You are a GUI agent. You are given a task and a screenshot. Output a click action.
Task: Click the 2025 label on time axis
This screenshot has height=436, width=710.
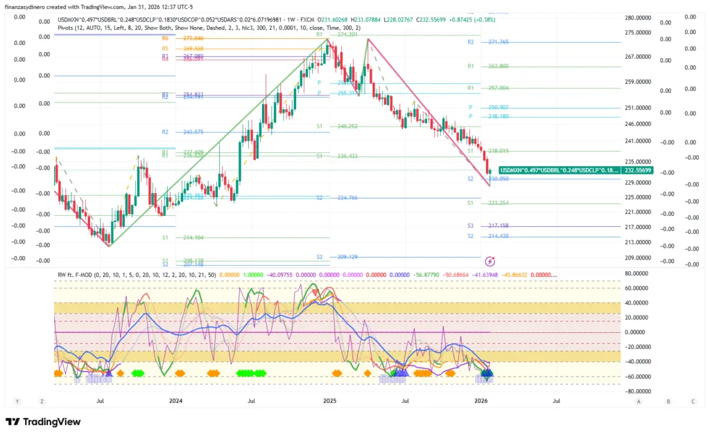(329, 401)
